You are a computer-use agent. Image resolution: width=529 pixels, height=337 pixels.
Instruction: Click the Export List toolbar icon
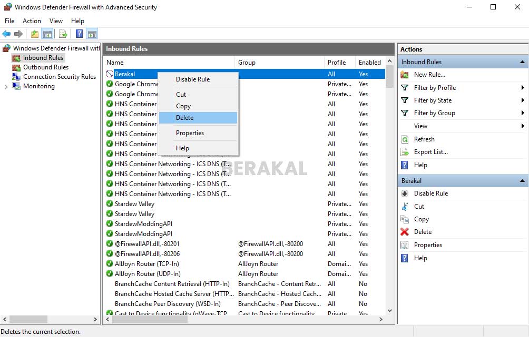(x=63, y=33)
